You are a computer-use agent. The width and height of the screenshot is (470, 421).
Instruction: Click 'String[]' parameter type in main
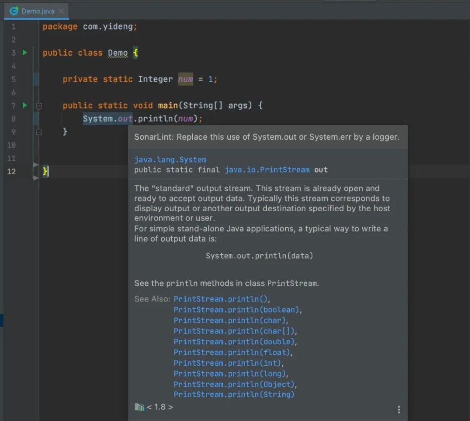coord(203,105)
